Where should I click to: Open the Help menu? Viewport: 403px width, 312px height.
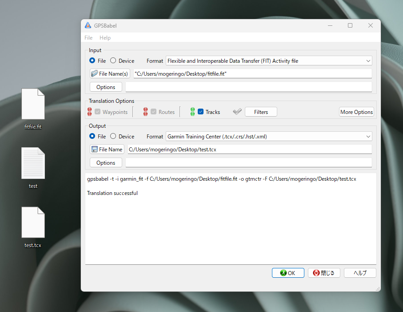click(105, 38)
